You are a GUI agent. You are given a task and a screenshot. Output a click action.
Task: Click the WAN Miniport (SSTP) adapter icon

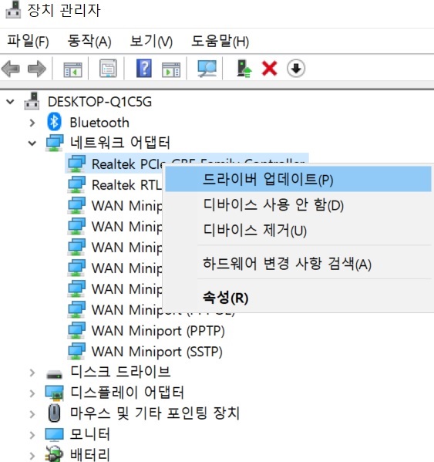76,351
